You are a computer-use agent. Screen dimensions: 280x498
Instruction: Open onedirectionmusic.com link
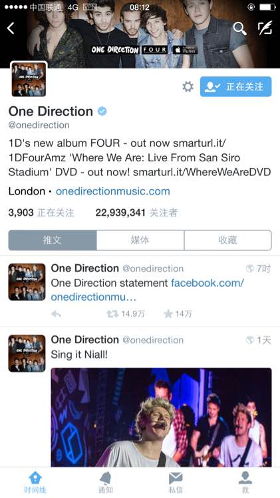pos(112,191)
